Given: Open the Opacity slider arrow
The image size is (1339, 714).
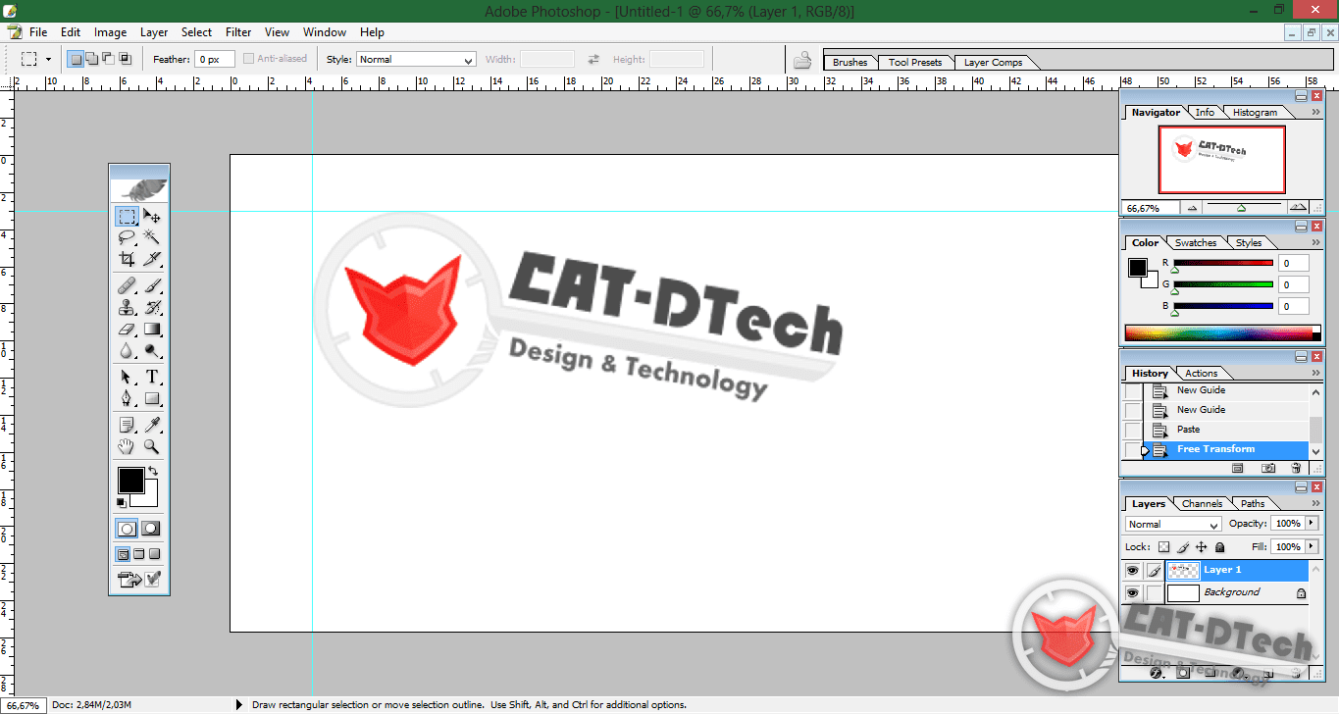Looking at the screenshot, I should 1312,524.
